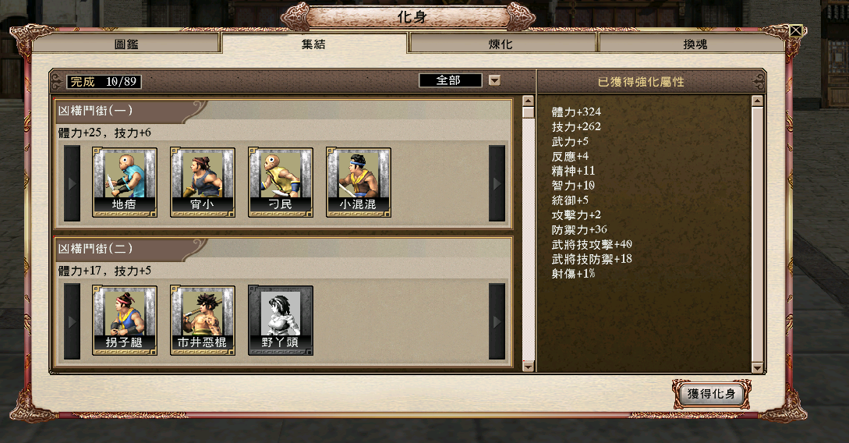Image resolution: width=849 pixels, height=443 pixels.
Task: Advance 凶橫鬥街(二) row with right arrow
Action: point(497,321)
